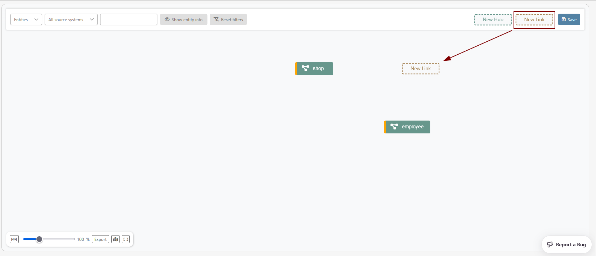The width and height of the screenshot is (596, 256).
Task: Select the New Link template in toolbar
Action: (534, 19)
